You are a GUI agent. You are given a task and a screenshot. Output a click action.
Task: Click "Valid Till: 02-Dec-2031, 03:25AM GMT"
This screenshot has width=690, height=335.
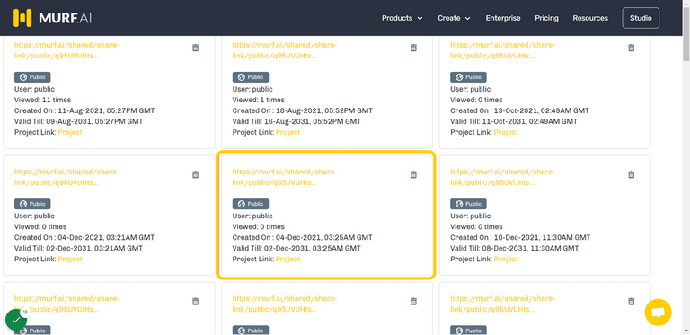coord(296,248)
